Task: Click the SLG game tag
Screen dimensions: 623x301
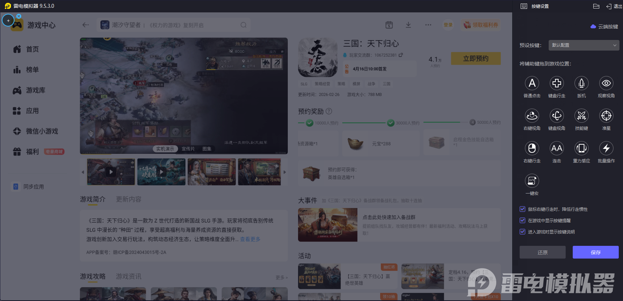Action: pos(304,84)
